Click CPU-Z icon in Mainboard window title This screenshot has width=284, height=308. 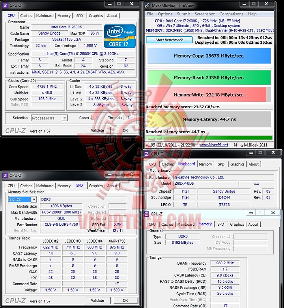tap(146, 154)
